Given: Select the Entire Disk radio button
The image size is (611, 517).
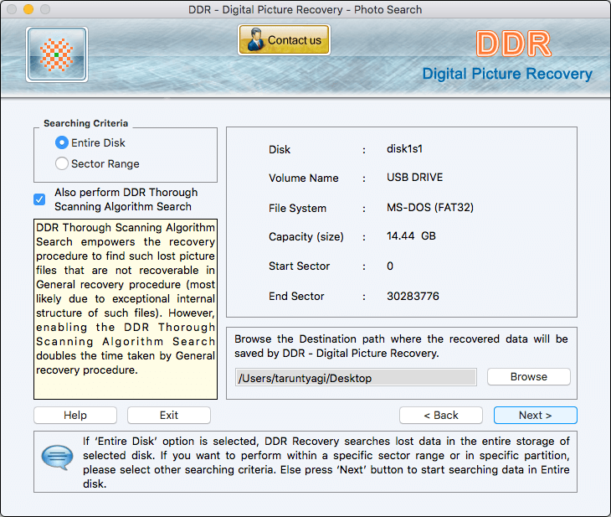Looking at the screenshot, I should coord(62,142).
